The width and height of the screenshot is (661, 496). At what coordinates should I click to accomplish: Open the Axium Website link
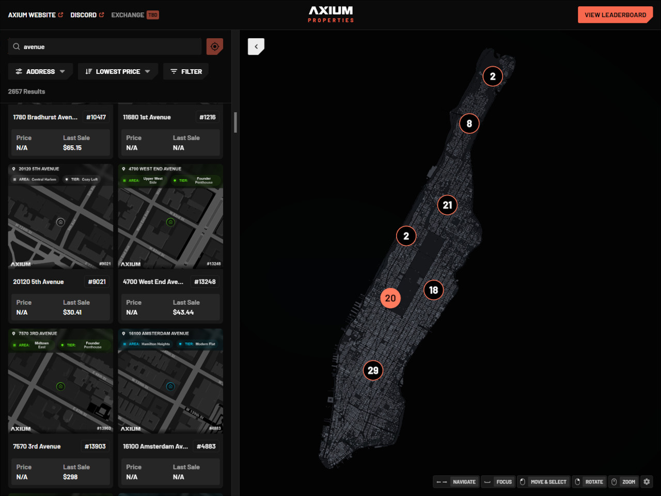(35, 15)
